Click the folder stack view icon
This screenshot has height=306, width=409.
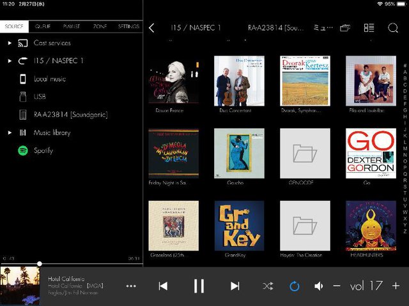click(345, 27)
